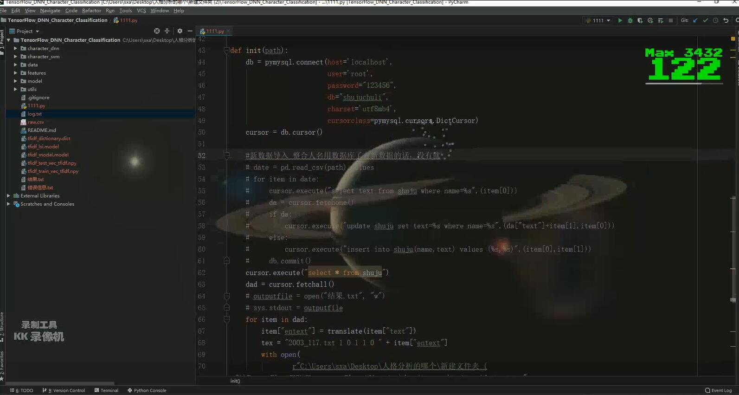The image size is (739, 395).
Task: Fold the def init function at line 43
Action: (227, 50)
